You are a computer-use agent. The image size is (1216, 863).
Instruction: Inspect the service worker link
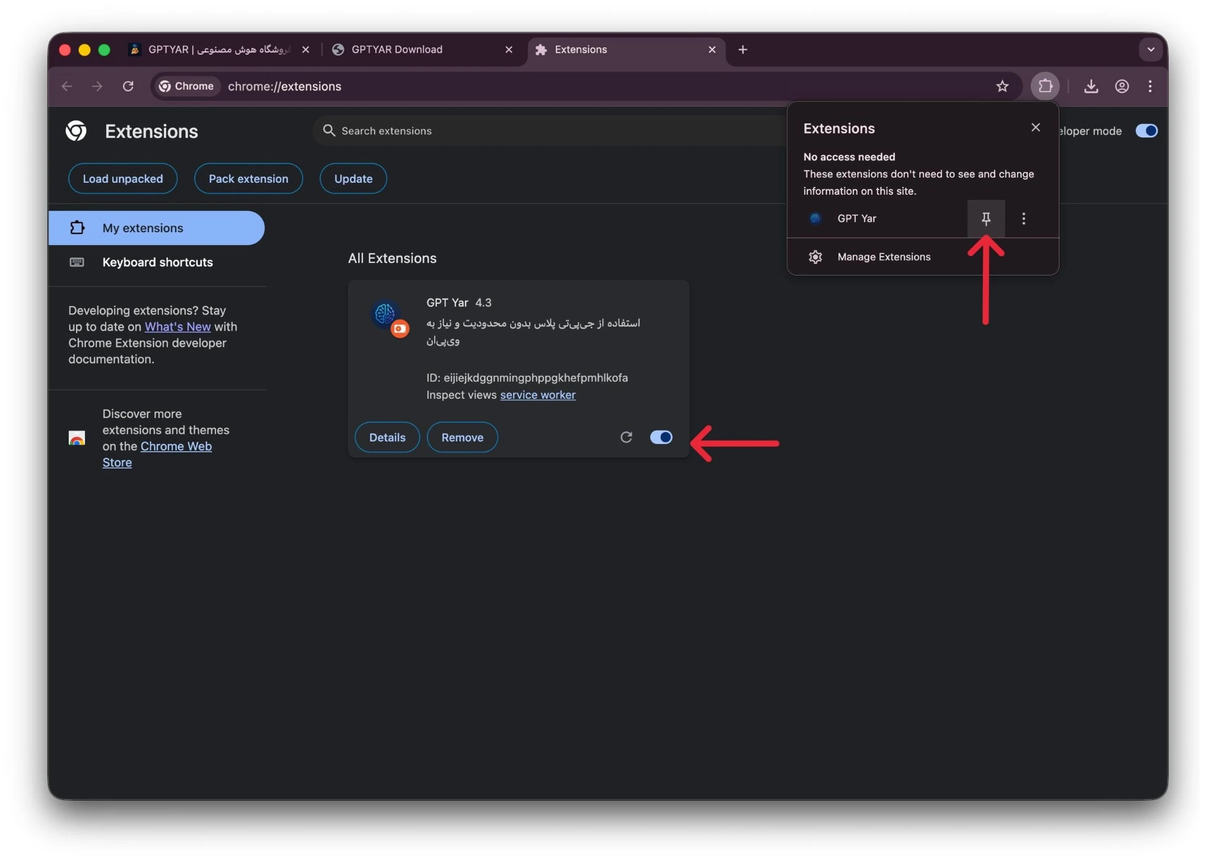click(538, 395)
